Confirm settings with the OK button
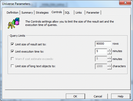The height and width of the screenshot is (101, 133). [75, 96]
